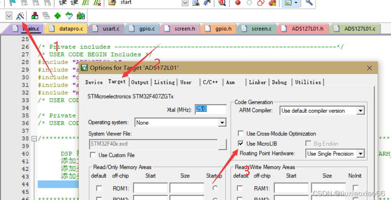Click the Window layout icon
This screenshot has height=200, width=391.
pos(288,3)
